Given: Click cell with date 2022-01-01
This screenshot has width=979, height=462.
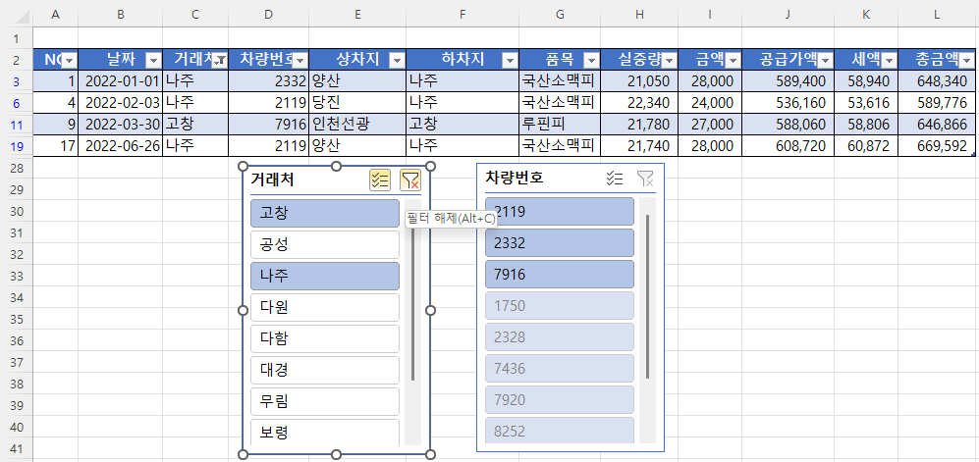Looking at the screenshot, I should [x=121, y=81].
